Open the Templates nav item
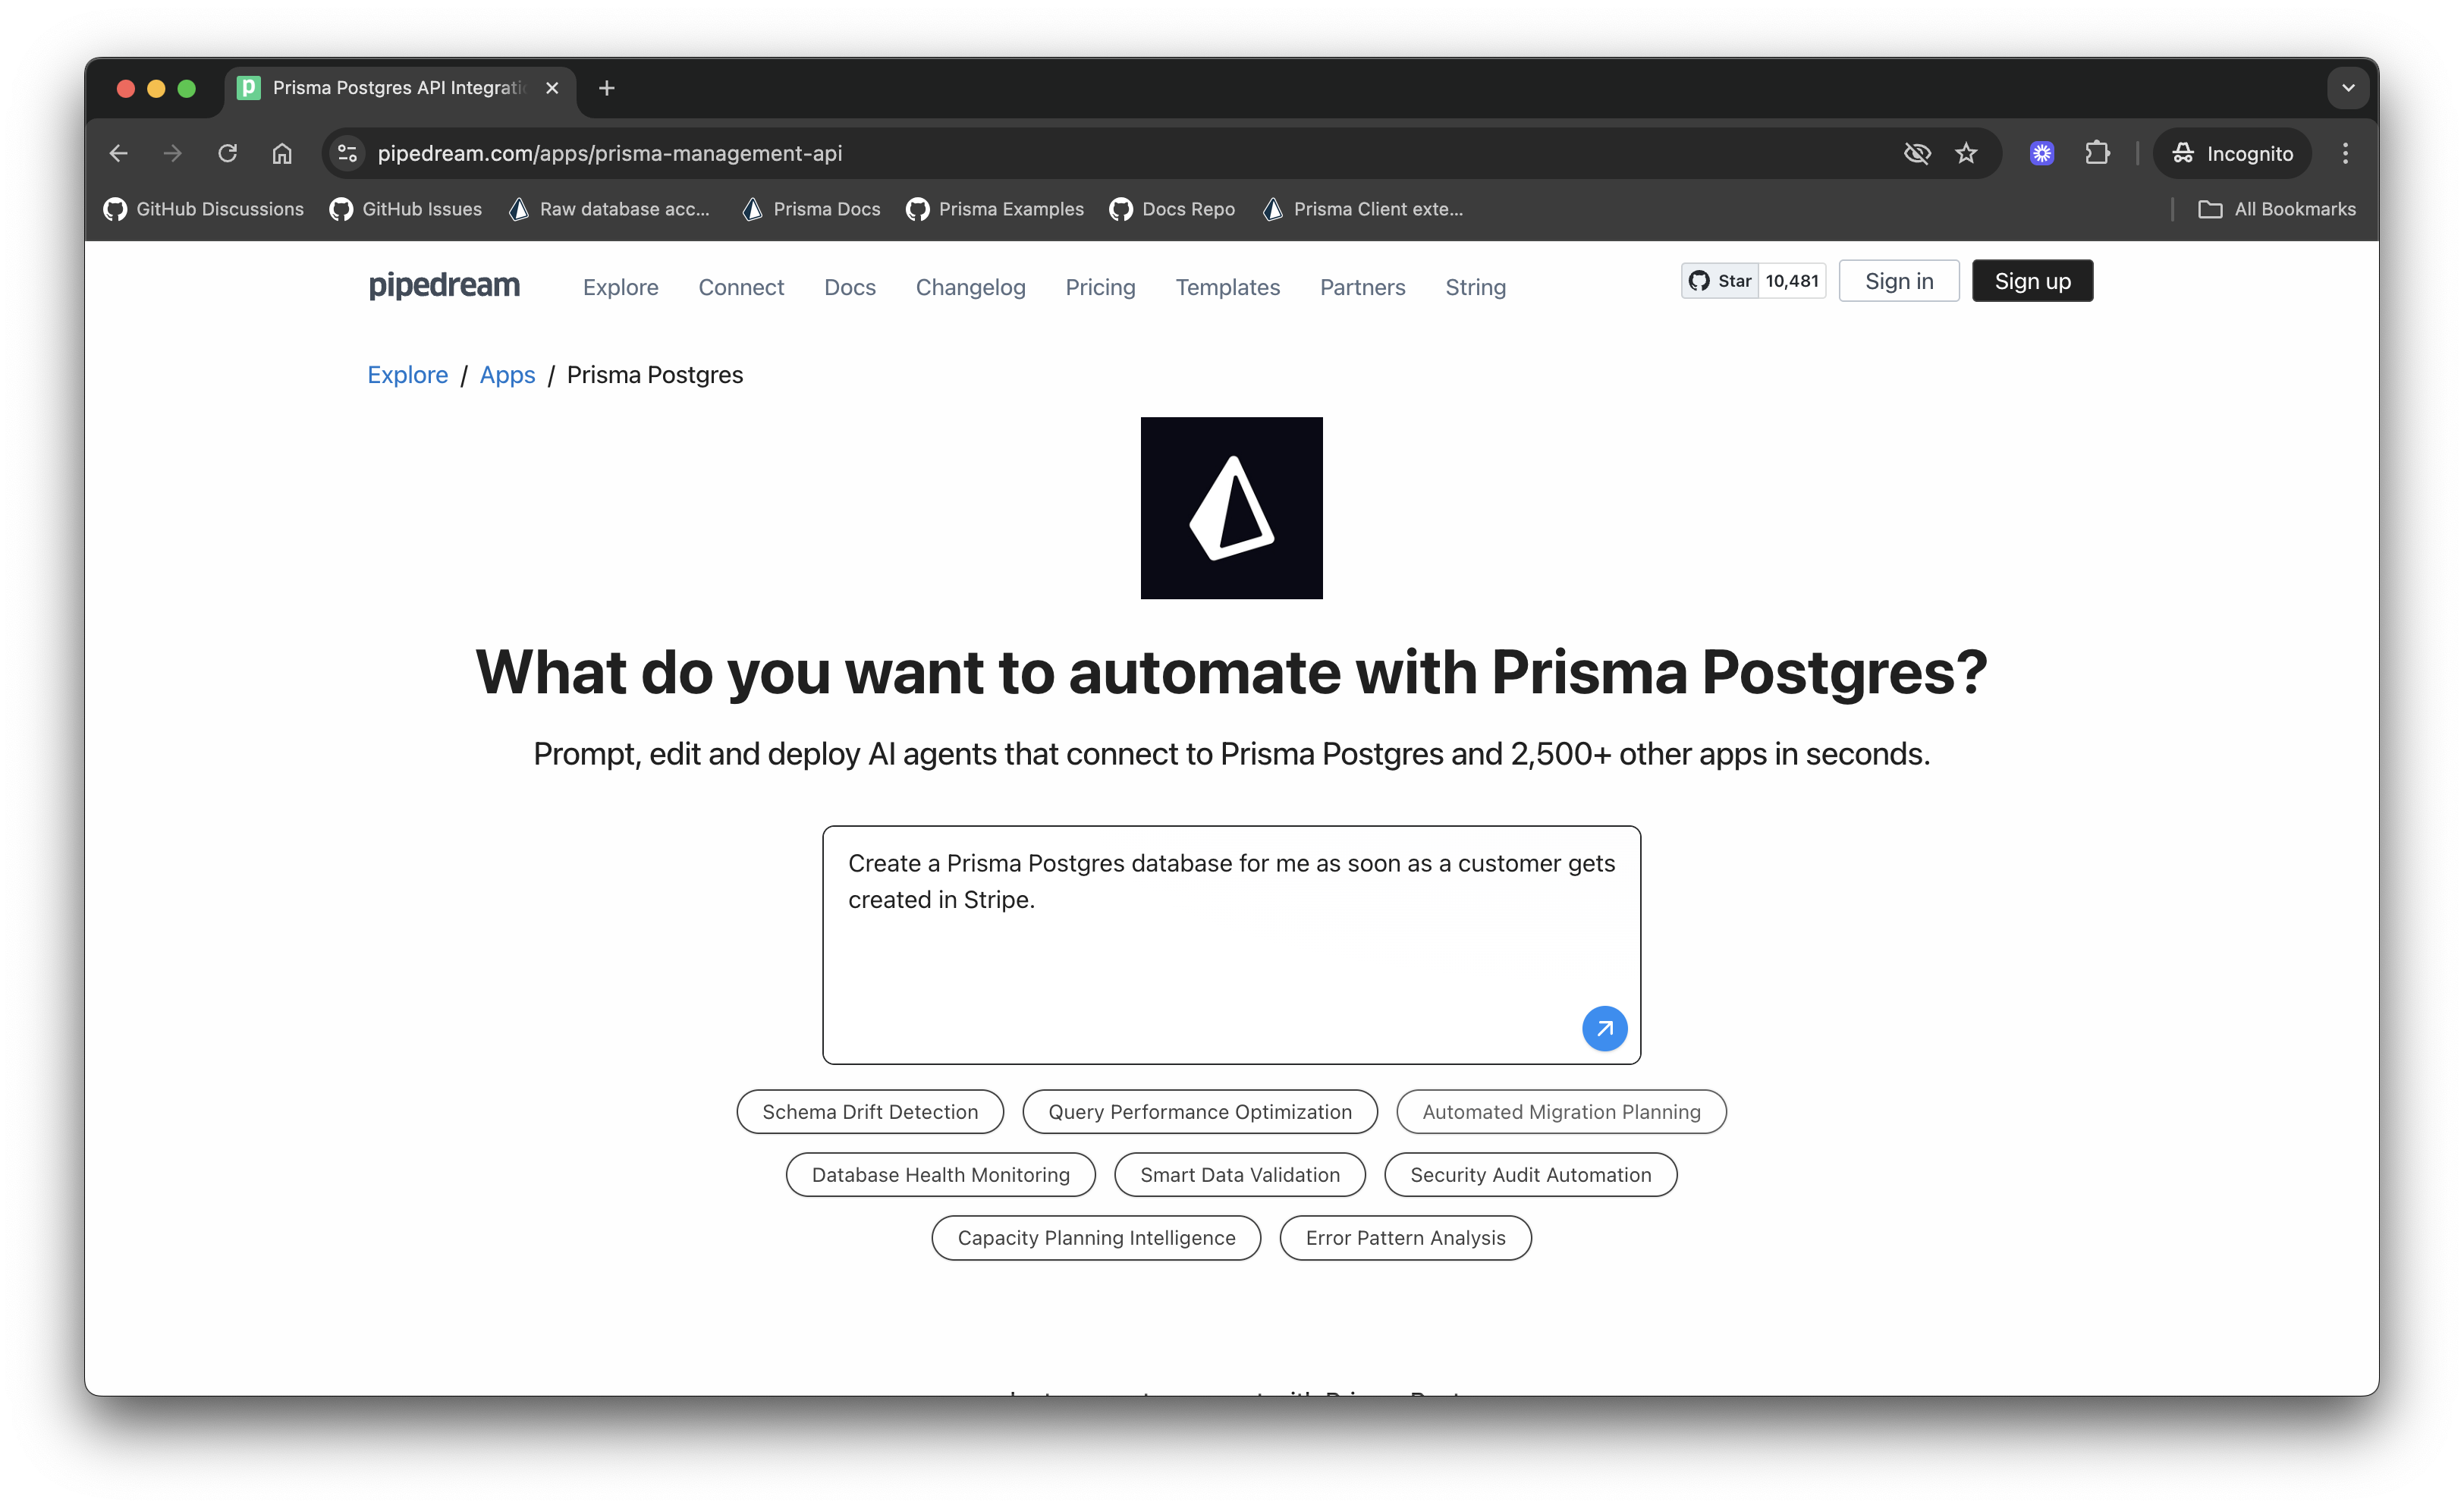2464x1508 pixels. 1227,287
